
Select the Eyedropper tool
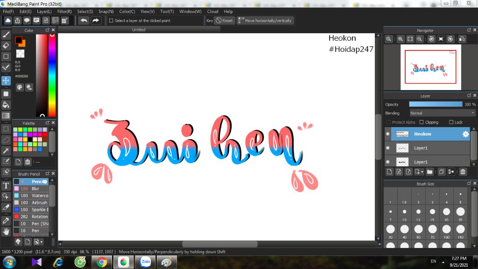click(6, 220)
